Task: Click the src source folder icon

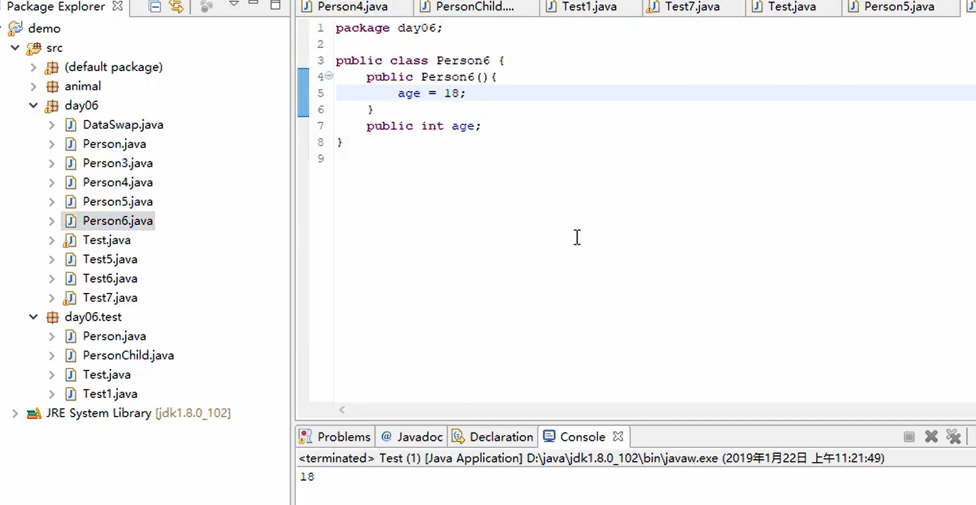Action: coord(34,48)
